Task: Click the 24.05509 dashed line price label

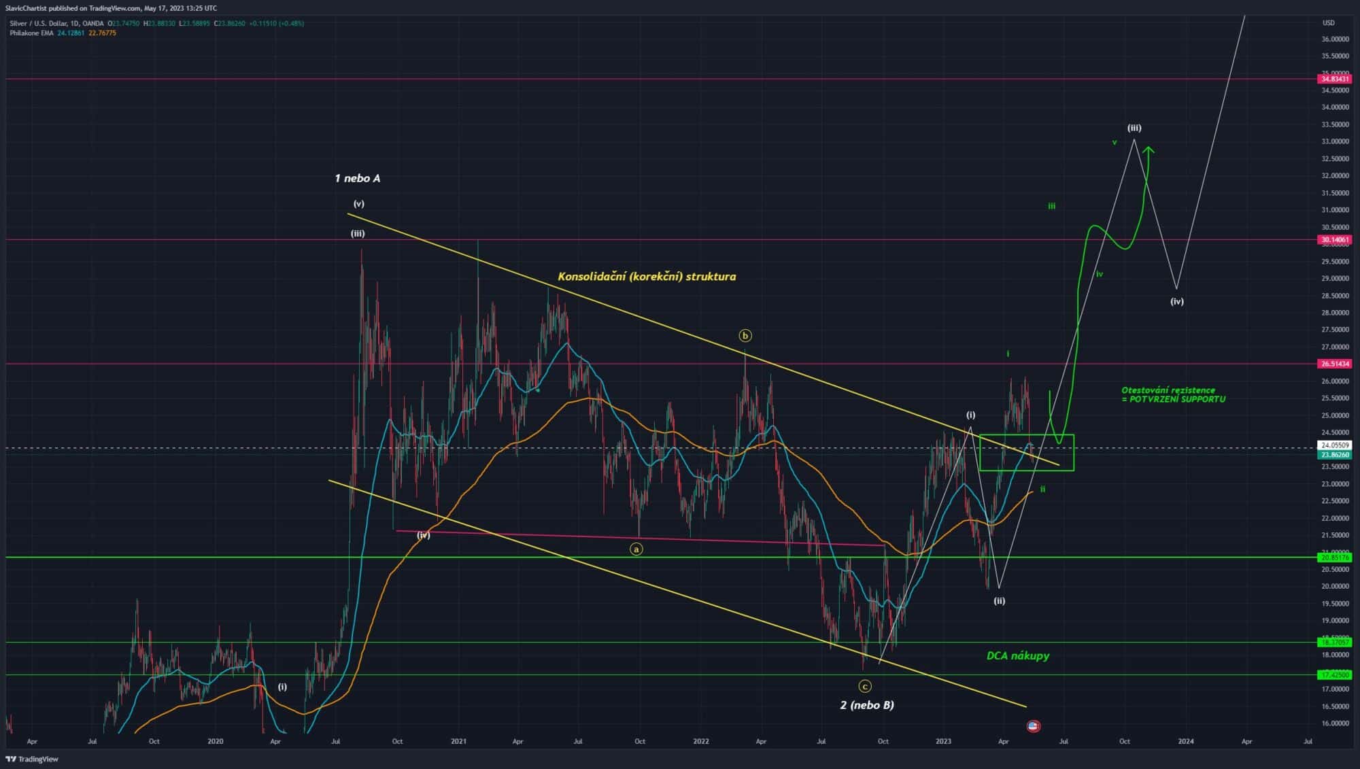Action: (1335, 445)
